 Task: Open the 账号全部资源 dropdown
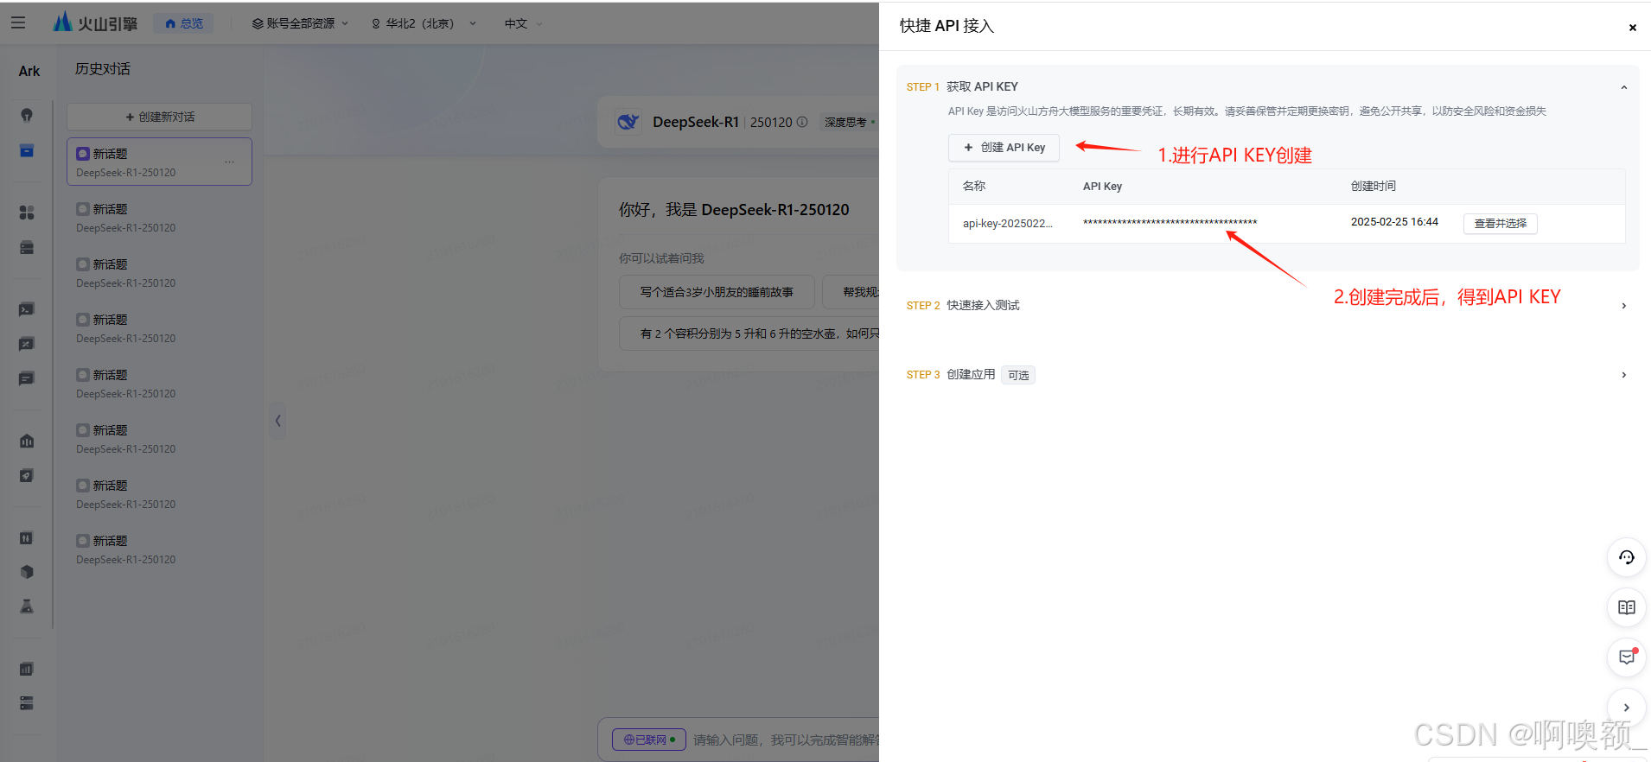coord(300,23)
